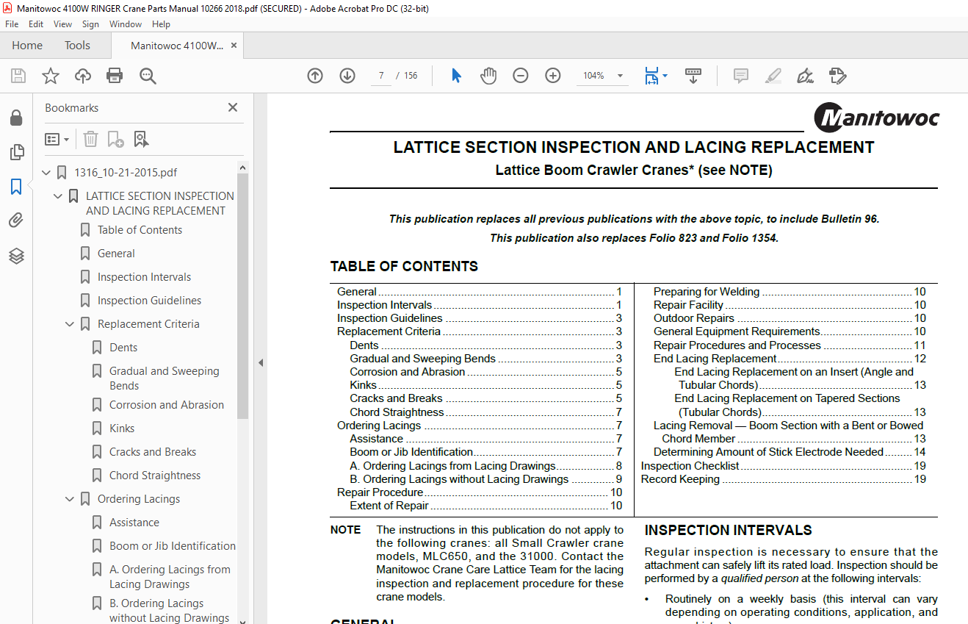The height and width of the screenshot is (624, 968).
Task: Close the Bookmarks panel
Action: pyautogui.click(x=233, y=107)
